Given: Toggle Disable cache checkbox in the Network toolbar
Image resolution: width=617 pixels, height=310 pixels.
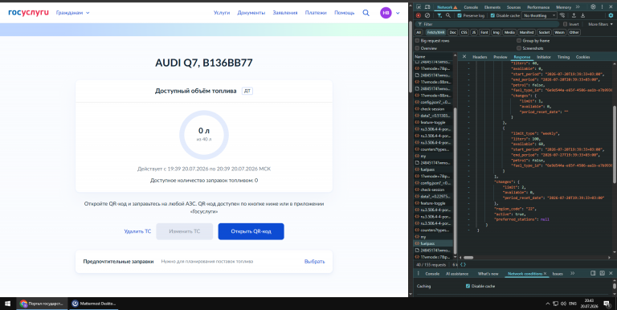Looking at the screenshot, I should tap(492, 15).
